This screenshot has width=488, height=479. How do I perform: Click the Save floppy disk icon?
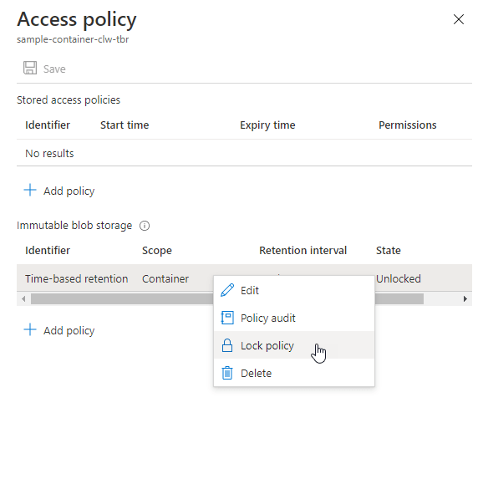coord(30,68)
